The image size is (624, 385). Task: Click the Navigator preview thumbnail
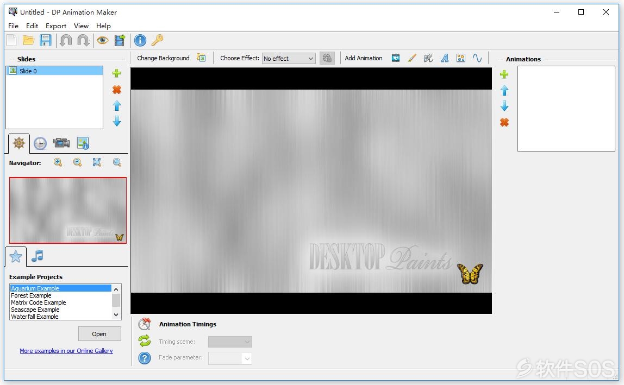[68, 210]
